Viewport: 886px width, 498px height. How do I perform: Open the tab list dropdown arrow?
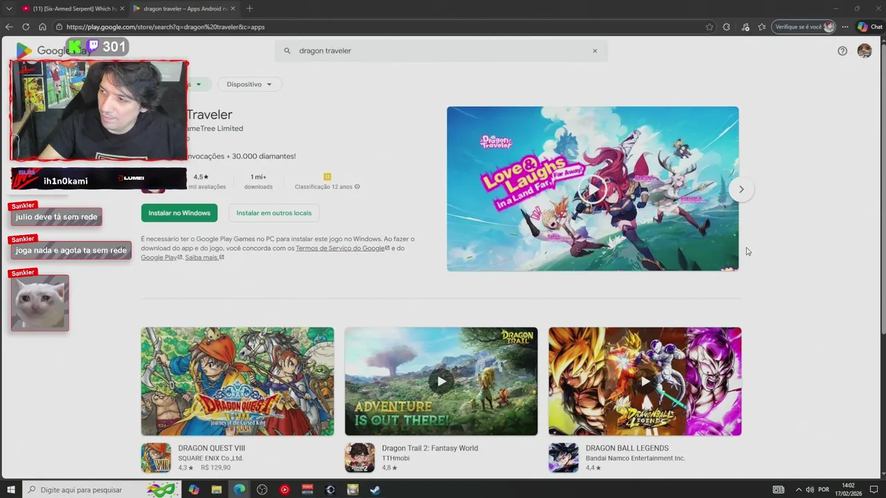8,8
